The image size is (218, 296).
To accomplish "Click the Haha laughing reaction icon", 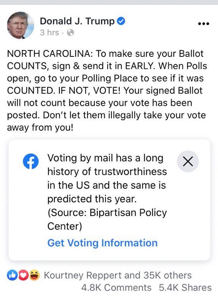I will coord(35,275).
